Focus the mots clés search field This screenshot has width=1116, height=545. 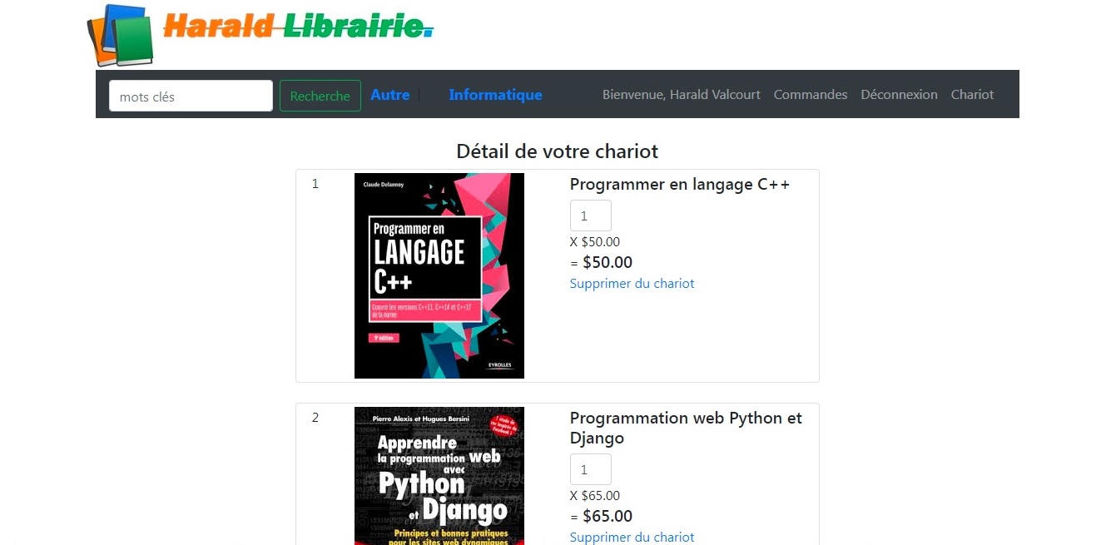tap(191, 96)
